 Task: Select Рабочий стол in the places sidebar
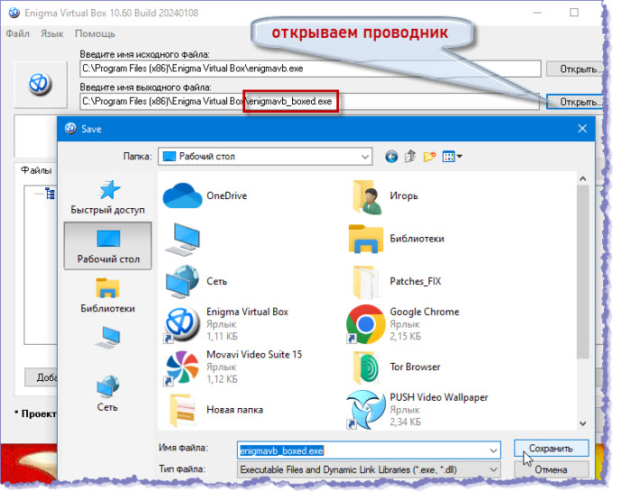(x=108, y=246)
